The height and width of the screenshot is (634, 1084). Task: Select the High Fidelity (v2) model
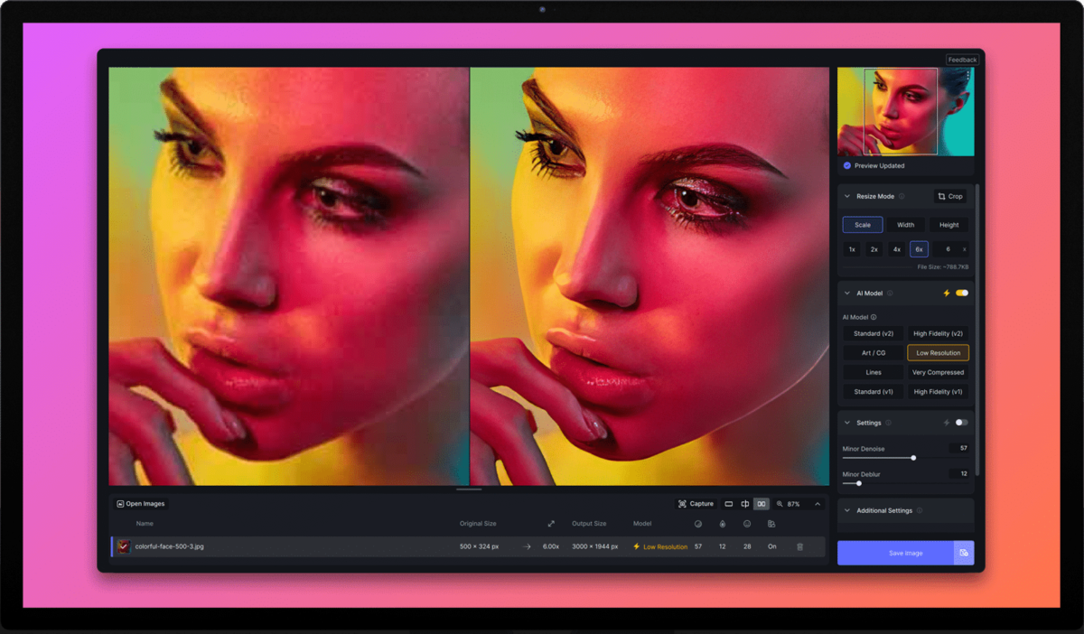click(x=938, y=334)
